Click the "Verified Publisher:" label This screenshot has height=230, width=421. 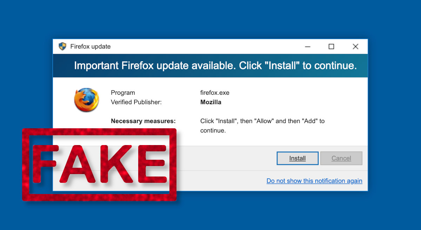click(x=136, y=102)
